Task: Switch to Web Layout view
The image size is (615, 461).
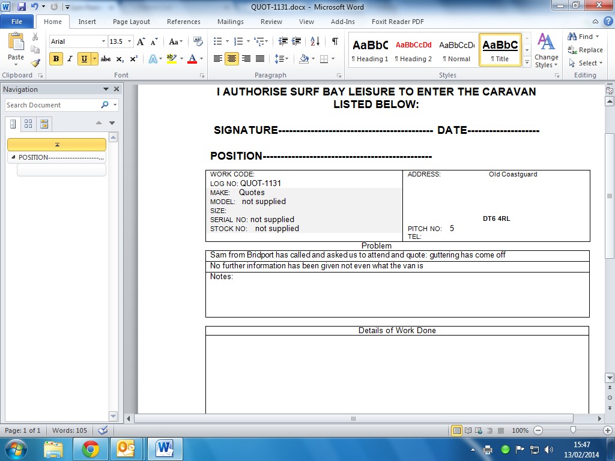Action: 479,430
